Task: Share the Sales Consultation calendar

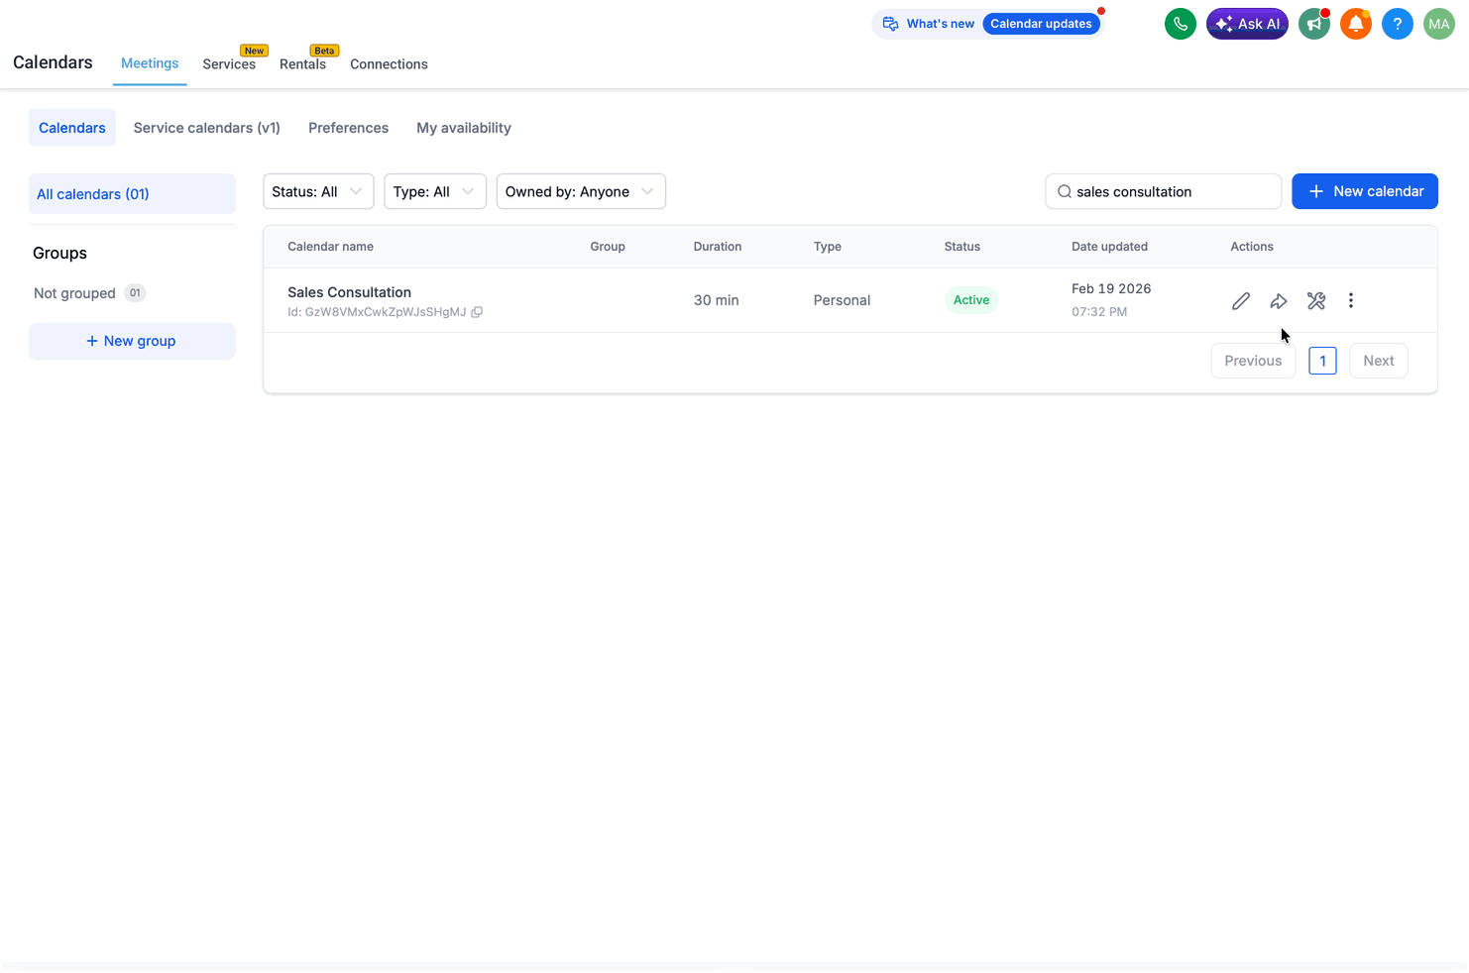Action: (x=1279, y=301)
